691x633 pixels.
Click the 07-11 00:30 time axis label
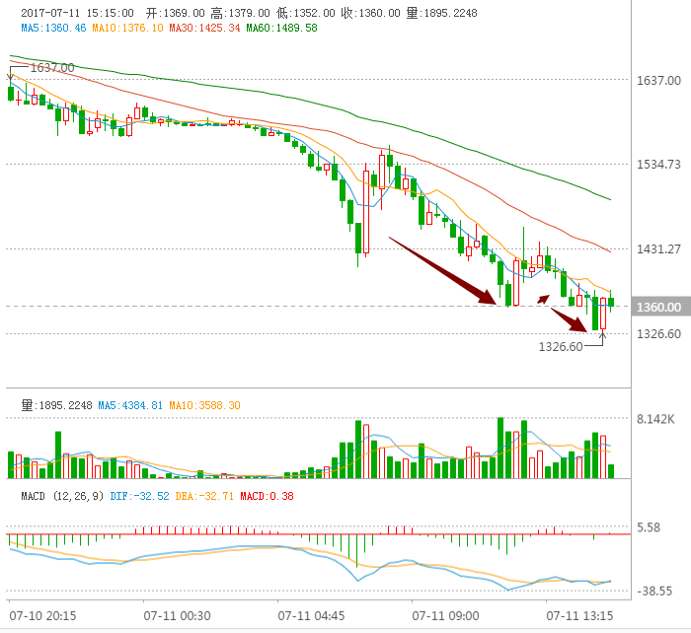[x=177, y=616]
